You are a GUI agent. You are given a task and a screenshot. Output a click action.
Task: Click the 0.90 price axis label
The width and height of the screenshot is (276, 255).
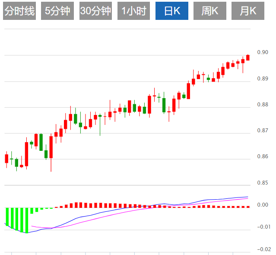pyautogui.click(x=262, y=52)
